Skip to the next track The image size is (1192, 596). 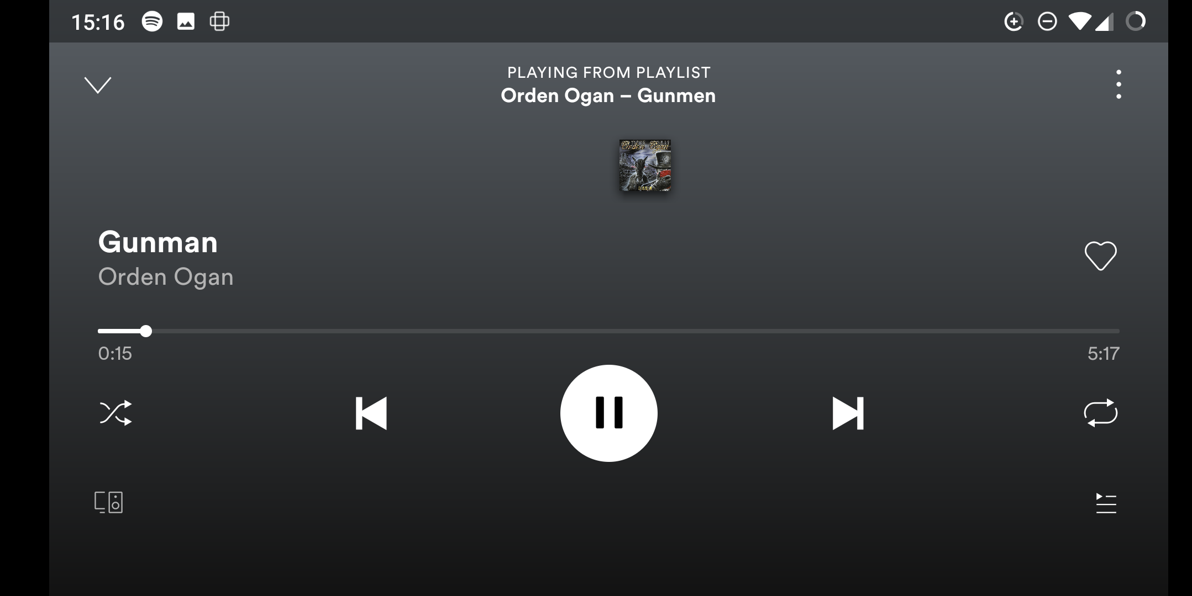click(x=848, y=413)
